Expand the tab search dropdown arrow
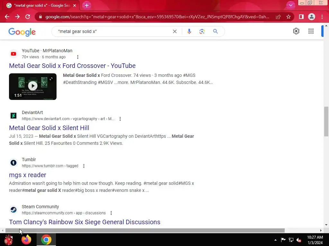The height and width of the screenshot is (246, 329). (x=290, y=5)
